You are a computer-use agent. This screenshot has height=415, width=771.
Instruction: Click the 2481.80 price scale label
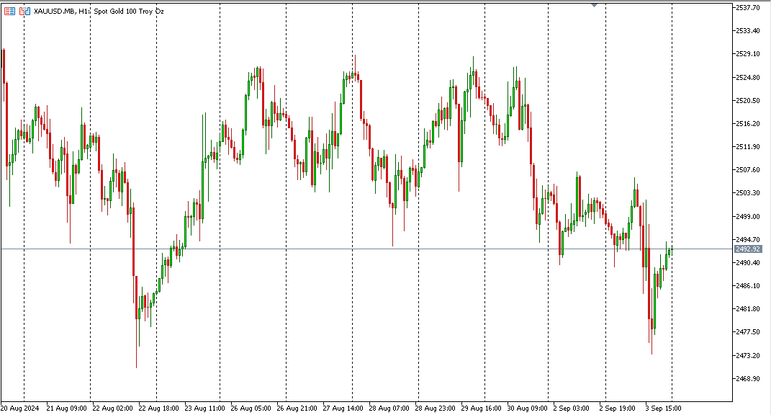coord(747,309)
